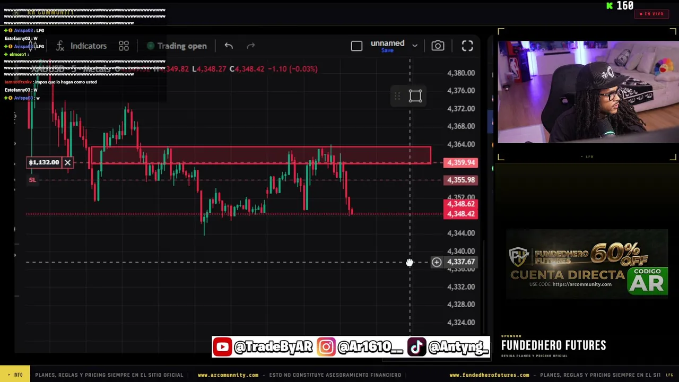Select the red rectangle zone on chart

261,155
